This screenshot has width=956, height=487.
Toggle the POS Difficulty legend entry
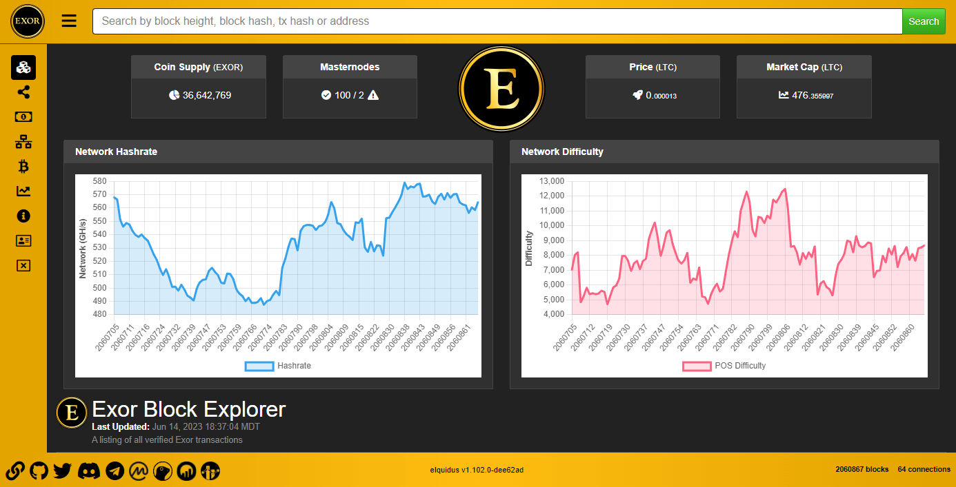724,366
